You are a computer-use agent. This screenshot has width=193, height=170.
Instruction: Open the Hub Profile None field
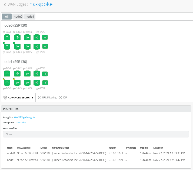[96, 134]
